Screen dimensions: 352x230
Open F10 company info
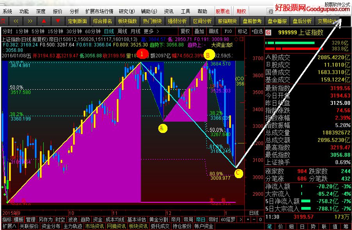tap(228, 32)
